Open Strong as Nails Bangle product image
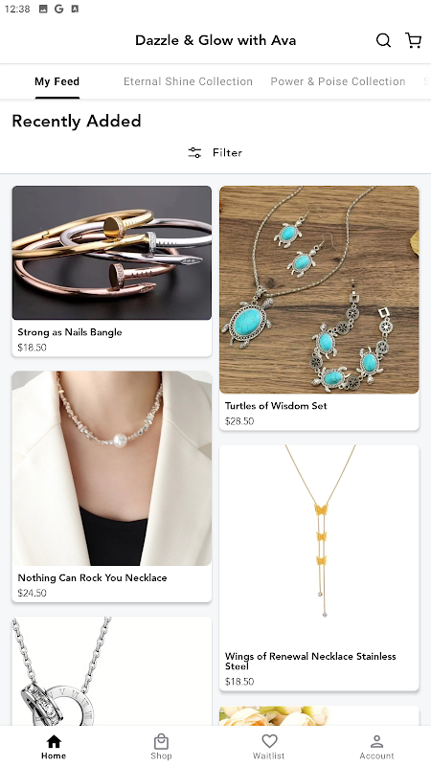 (112, 253)
